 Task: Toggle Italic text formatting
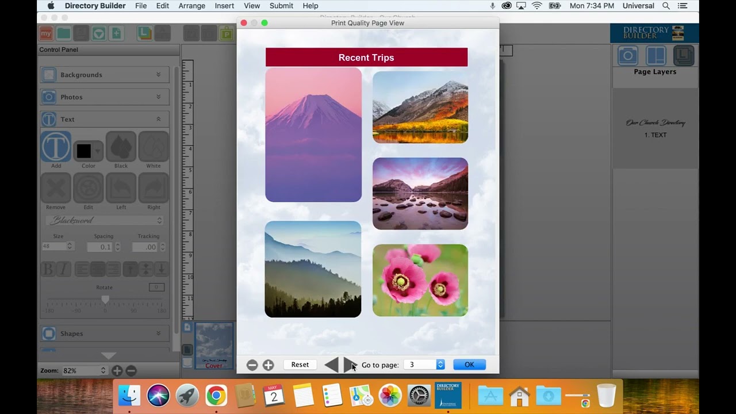click(63, 269)
